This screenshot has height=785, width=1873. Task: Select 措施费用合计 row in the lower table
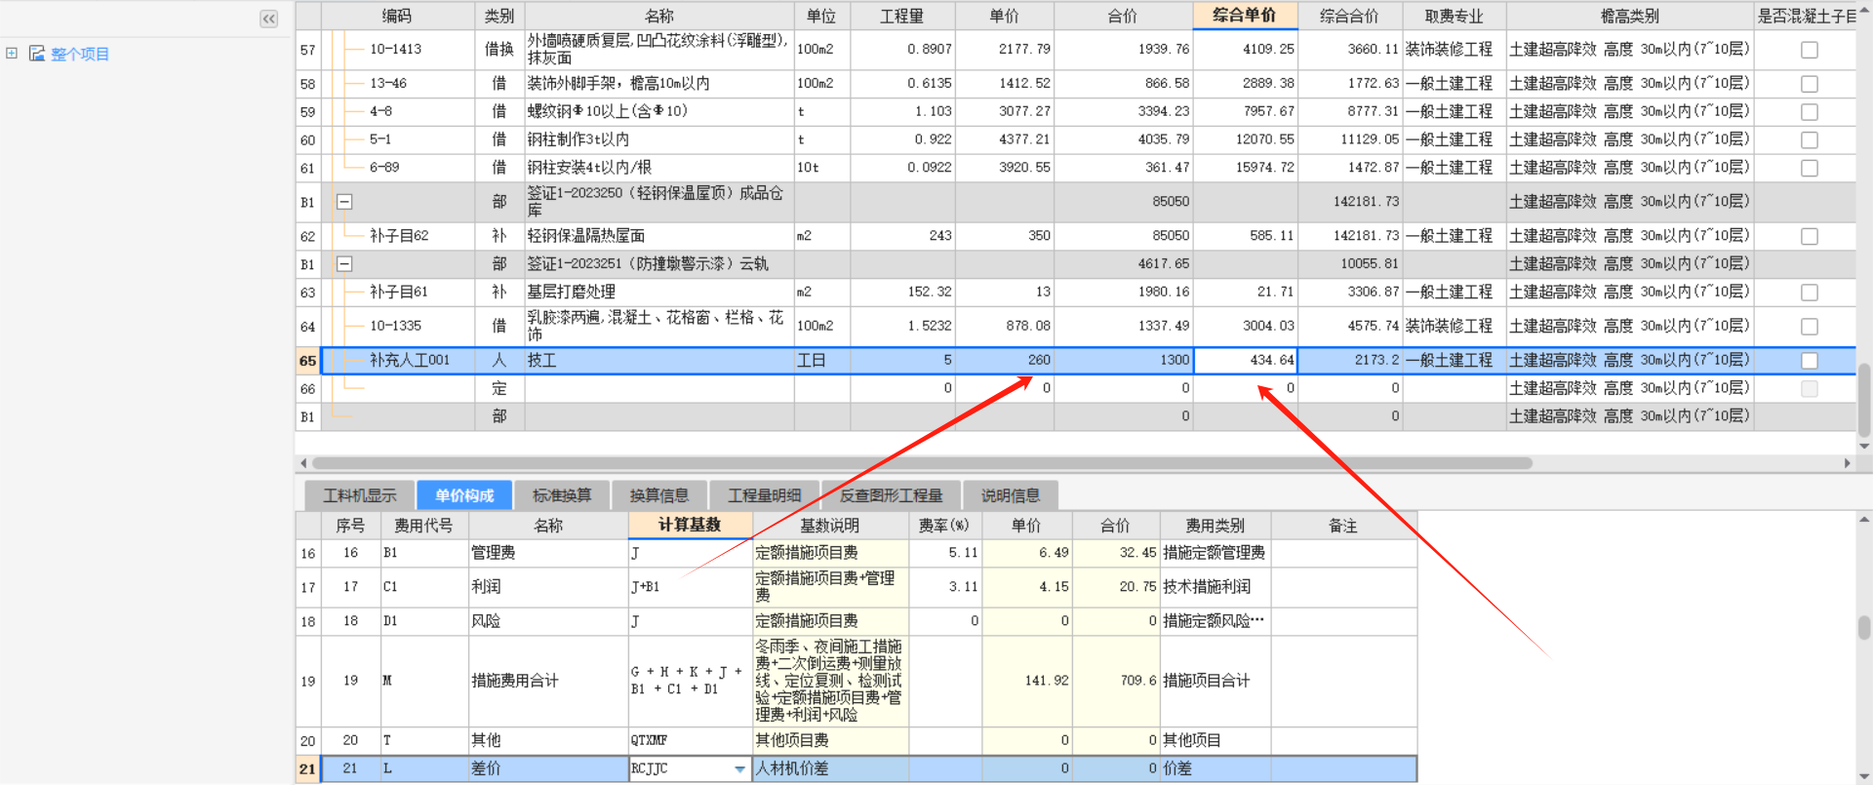click(857, 681)
